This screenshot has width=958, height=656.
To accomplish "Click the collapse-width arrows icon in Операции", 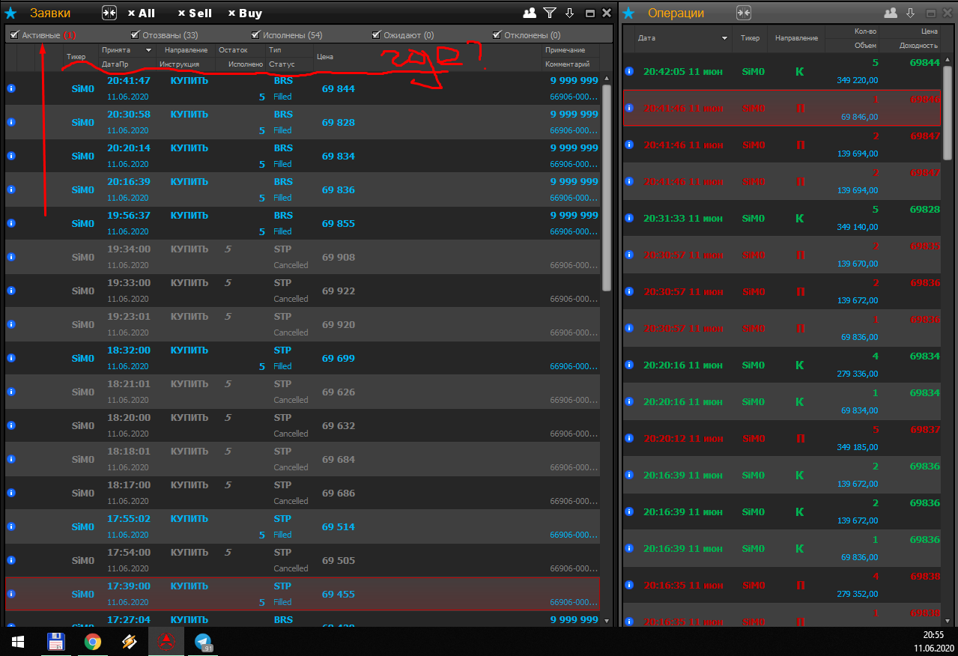I will tap(743, 13).
